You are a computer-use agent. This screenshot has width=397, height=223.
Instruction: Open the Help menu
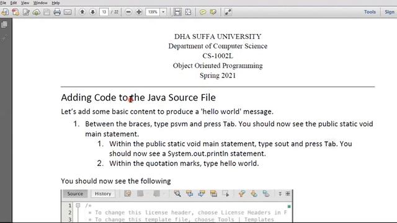click(x=55, y=2)
